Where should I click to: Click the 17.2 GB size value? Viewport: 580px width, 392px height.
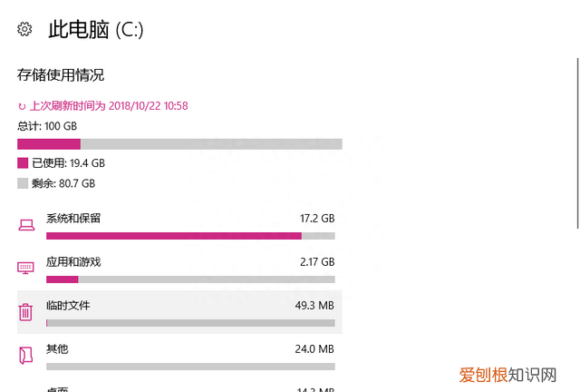pos(317,219)
